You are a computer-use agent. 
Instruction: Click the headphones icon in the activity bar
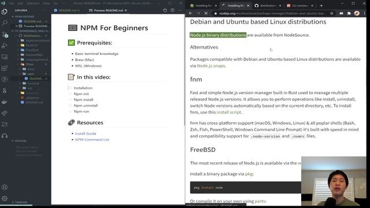(5, 136)
